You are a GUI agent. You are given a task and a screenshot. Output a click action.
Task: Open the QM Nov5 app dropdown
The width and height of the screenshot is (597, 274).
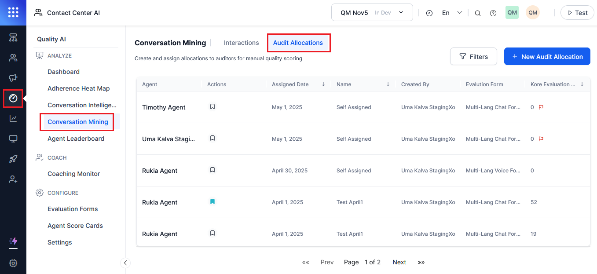click(x=372, y=13)
